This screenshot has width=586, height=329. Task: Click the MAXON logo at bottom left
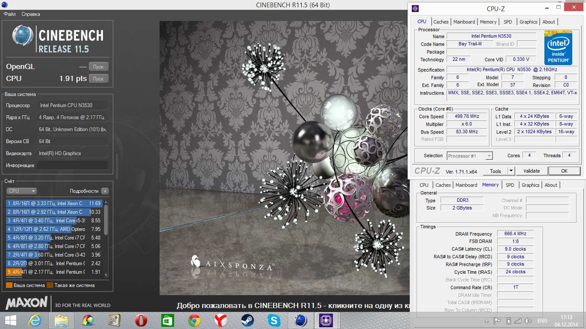[26, 303]
